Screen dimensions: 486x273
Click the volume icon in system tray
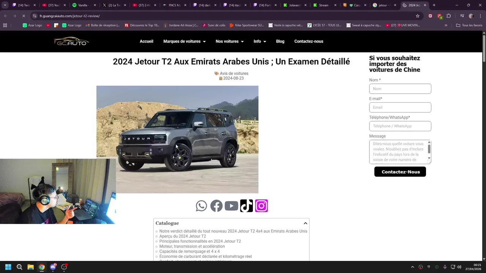(459, 267)
